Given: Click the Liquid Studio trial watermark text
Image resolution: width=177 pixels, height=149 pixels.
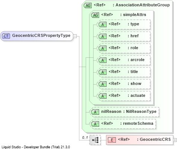Looking at the screenshot, I should point(36,147).
